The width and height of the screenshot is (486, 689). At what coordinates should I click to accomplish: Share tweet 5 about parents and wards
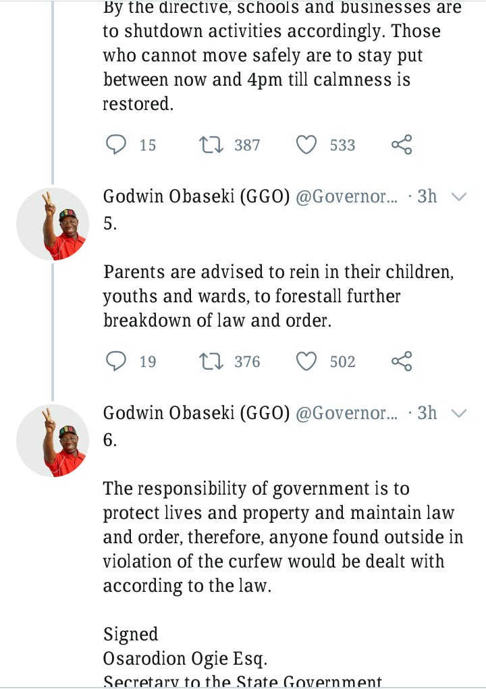[402, 362]
